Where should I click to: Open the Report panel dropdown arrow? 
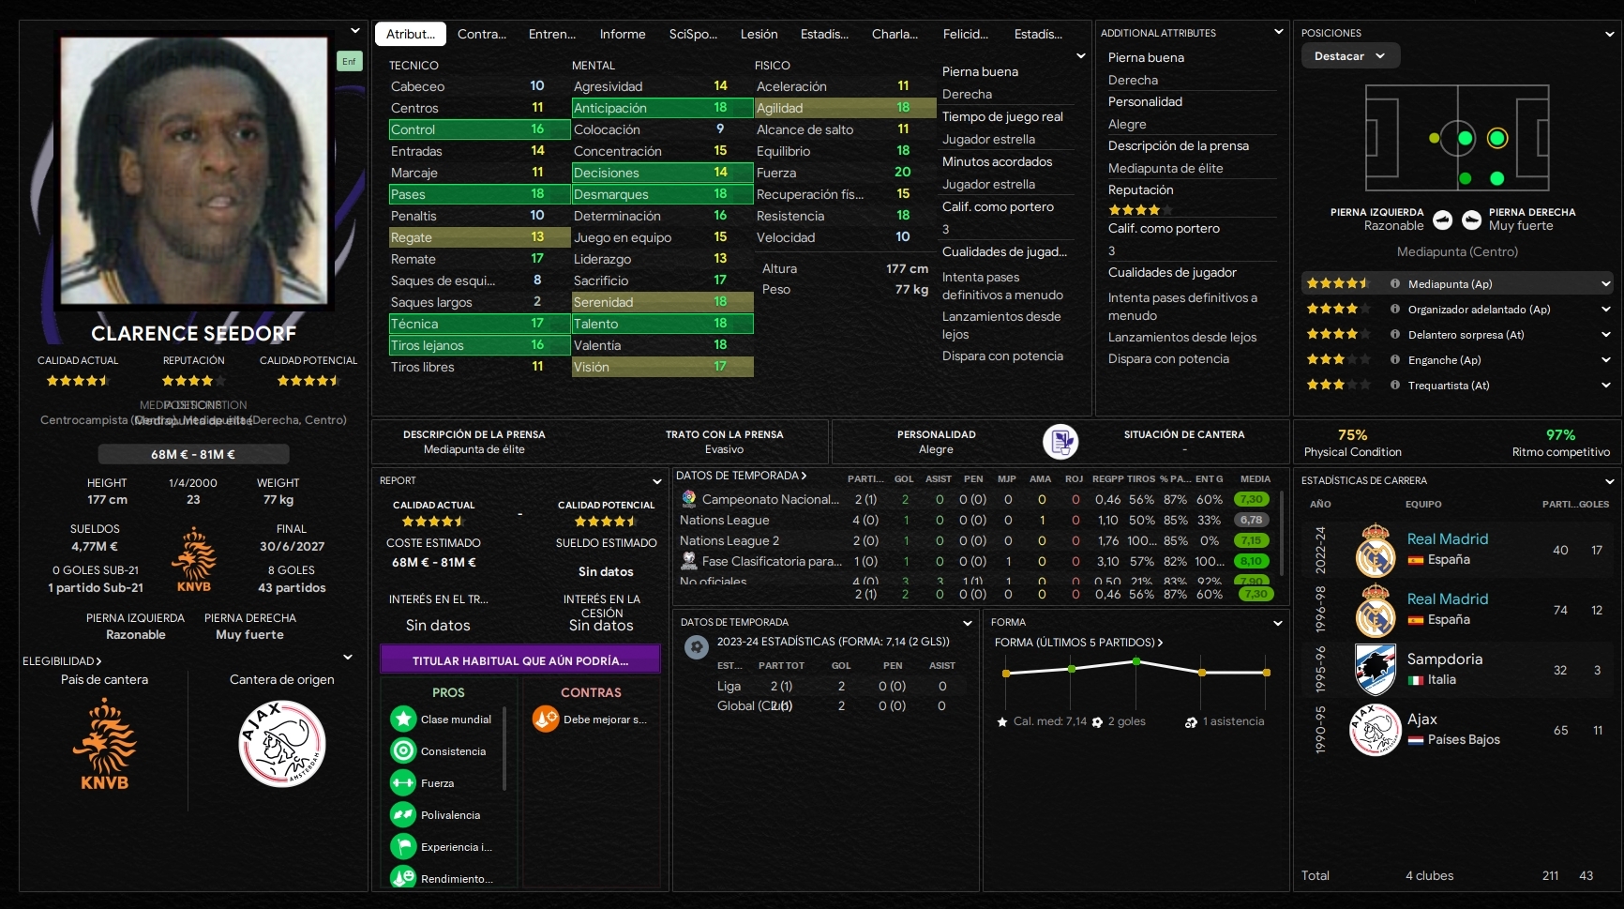pyautogui.click(x=657, y=481)
